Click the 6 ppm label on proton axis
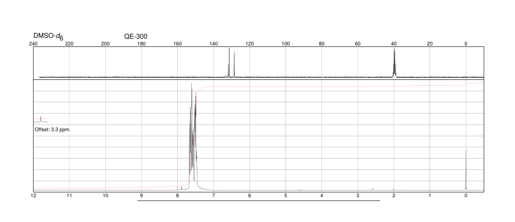This screenshot has width=515, height=222. (250, 196)
